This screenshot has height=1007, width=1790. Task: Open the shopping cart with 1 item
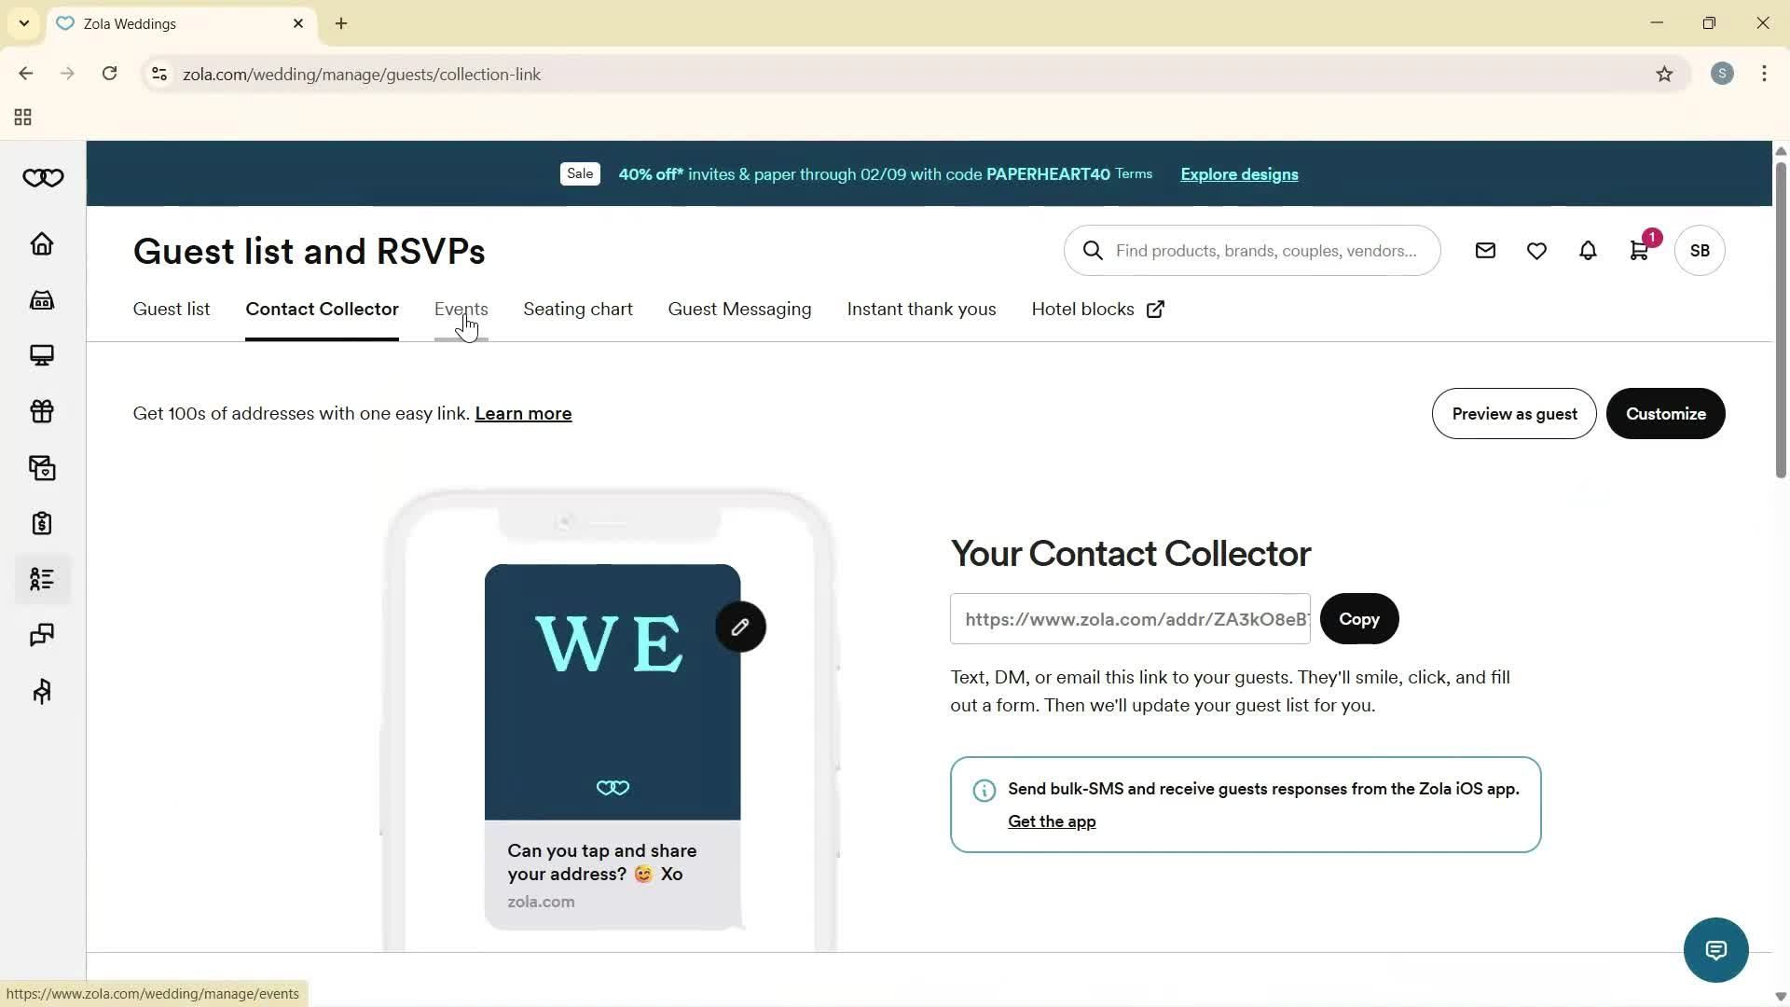(1639, 250)
